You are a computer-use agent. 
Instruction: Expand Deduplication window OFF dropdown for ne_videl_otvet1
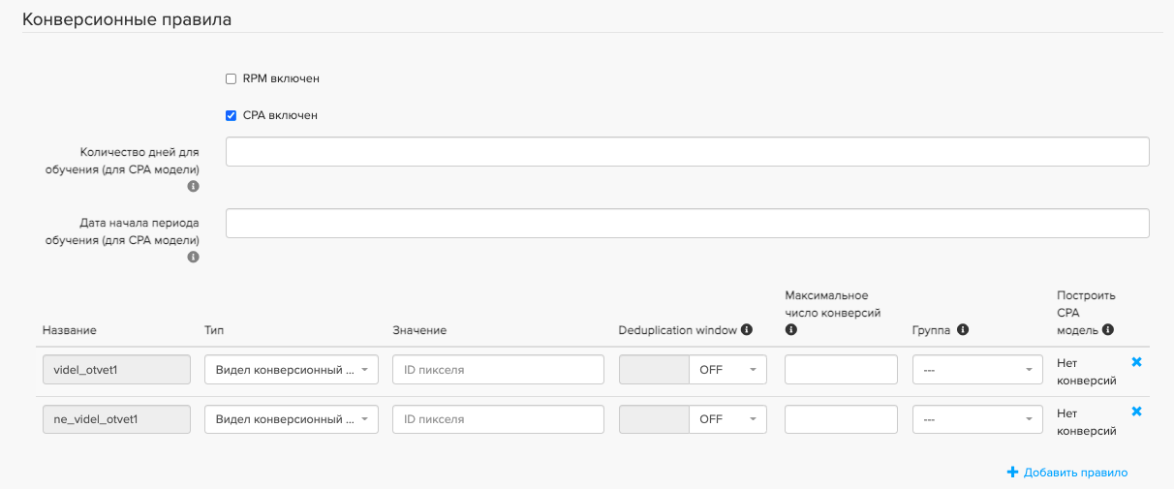point(726,419)
